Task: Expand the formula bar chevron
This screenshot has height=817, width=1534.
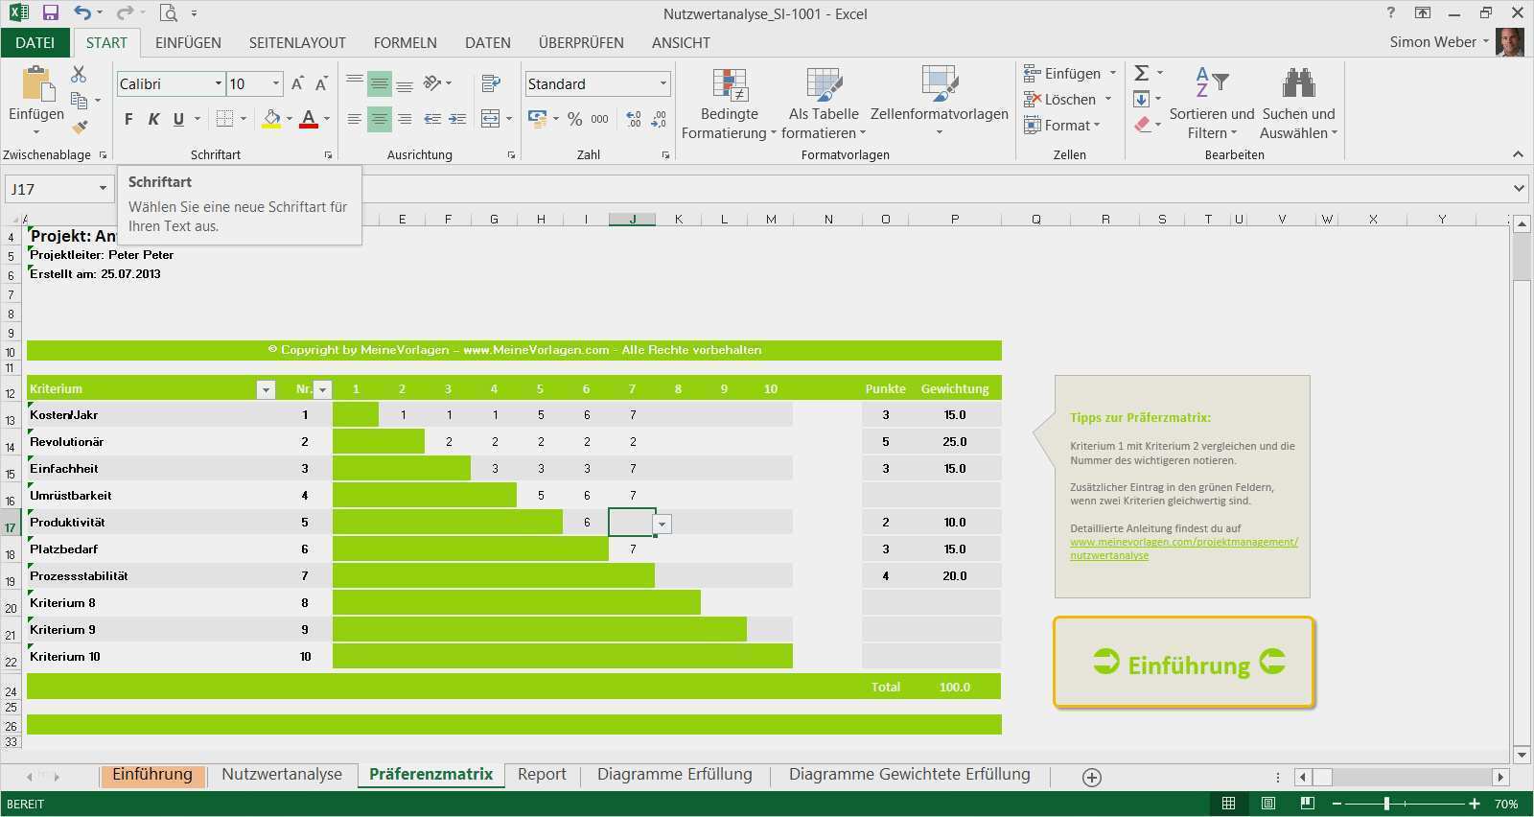Action: point(1520,189)
